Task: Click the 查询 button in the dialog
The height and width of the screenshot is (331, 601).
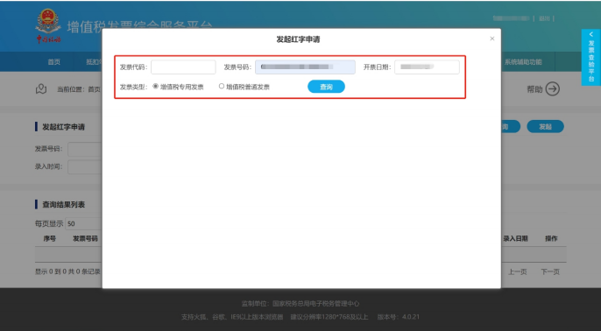Action: pos(326,87)
